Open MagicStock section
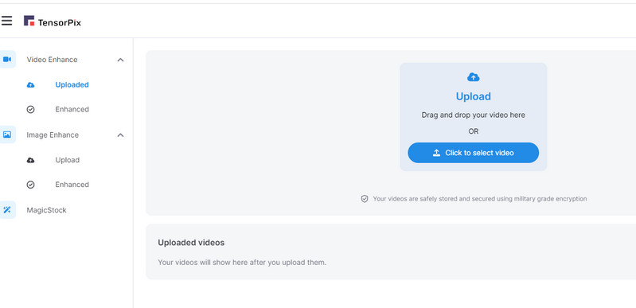The image size is (636, 308). pos(47,210)
